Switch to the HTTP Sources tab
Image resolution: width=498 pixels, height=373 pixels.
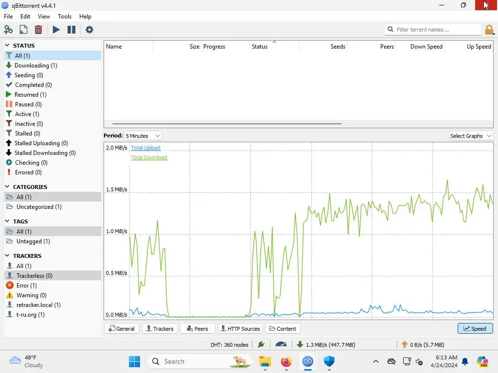[240, 329]
